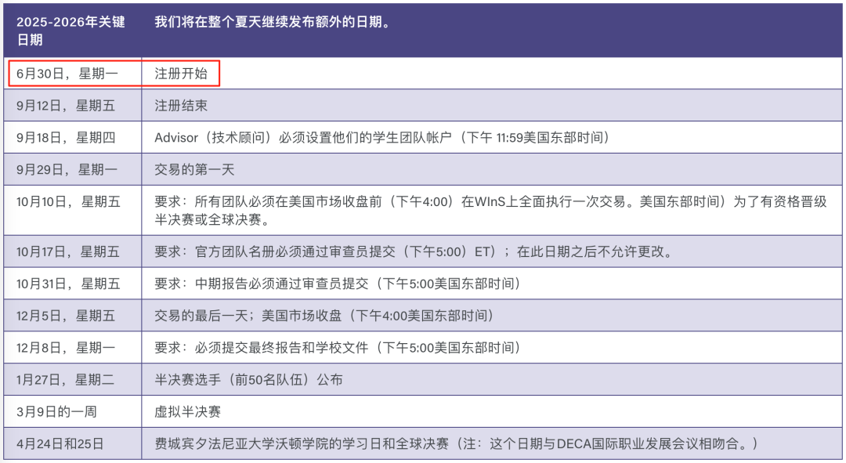Select the date cell "9月29日，星期一"
846x463 pixels.
pos(72,169)
